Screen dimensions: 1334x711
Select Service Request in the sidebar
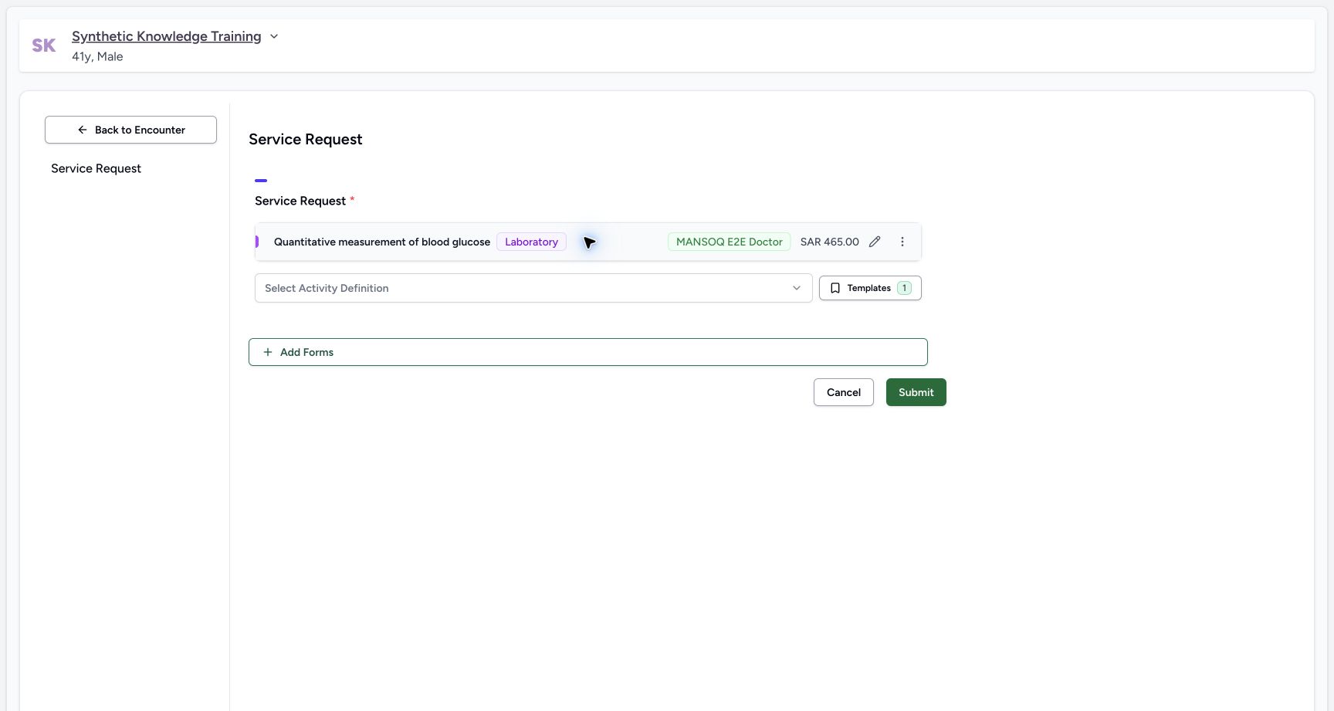(96, 168)
